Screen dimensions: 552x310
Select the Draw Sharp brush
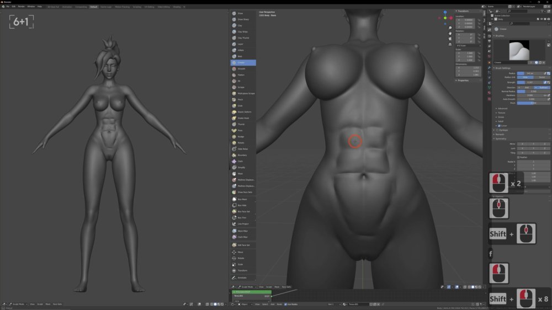[x=243, y=19]
